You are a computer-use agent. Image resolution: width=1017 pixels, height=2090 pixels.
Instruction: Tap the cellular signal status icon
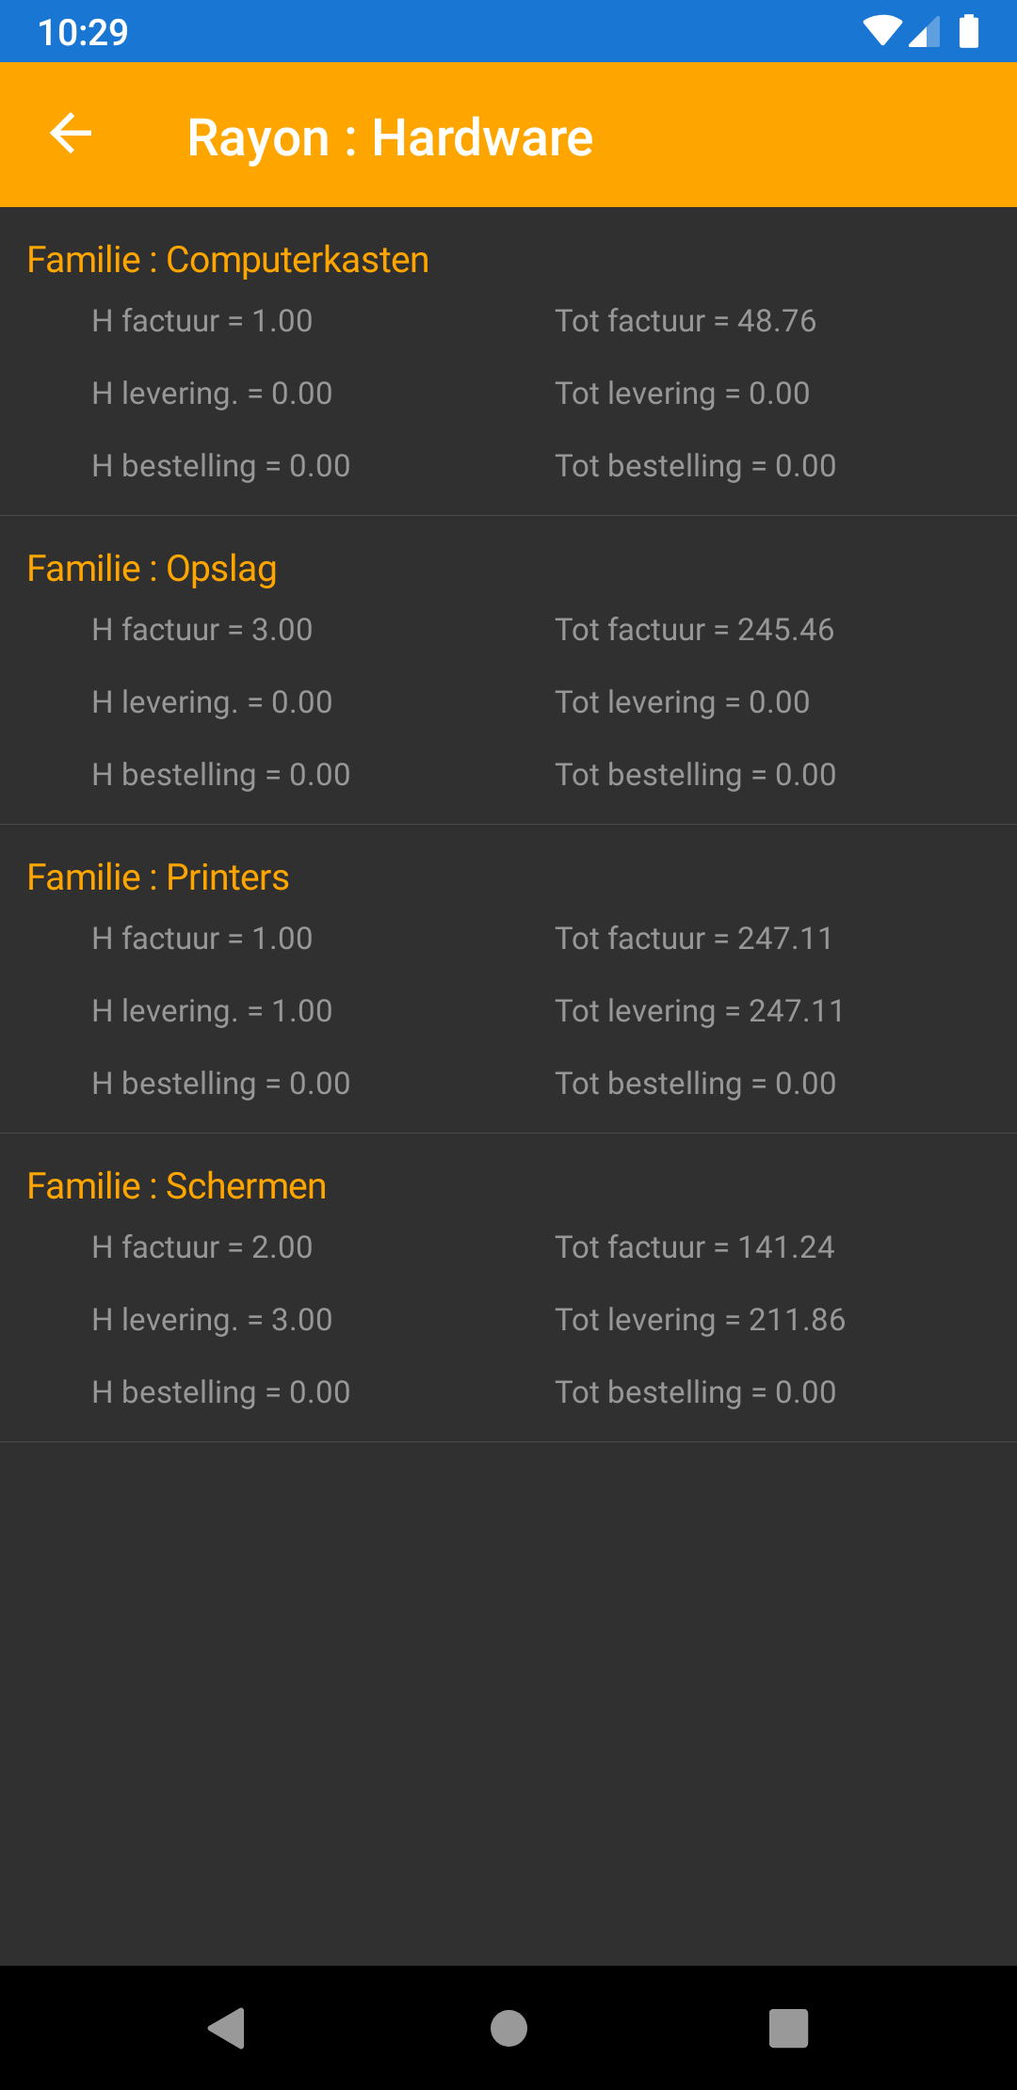coord(925,33)
